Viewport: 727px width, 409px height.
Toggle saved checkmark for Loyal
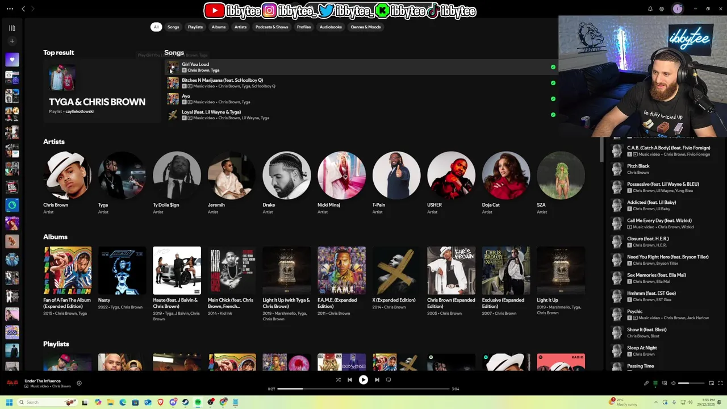click(553, 115)
